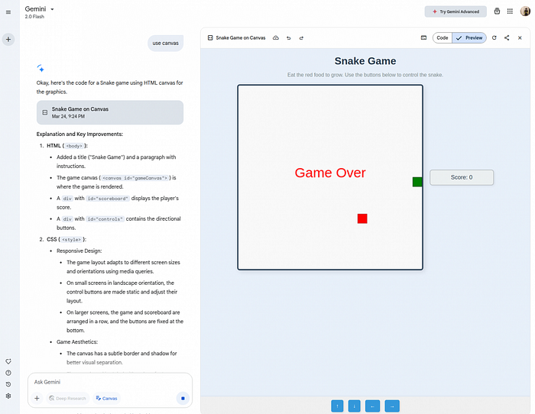Start a new chat with plus icon
This screenshot has height=414, width=535.
click(8, 40)
